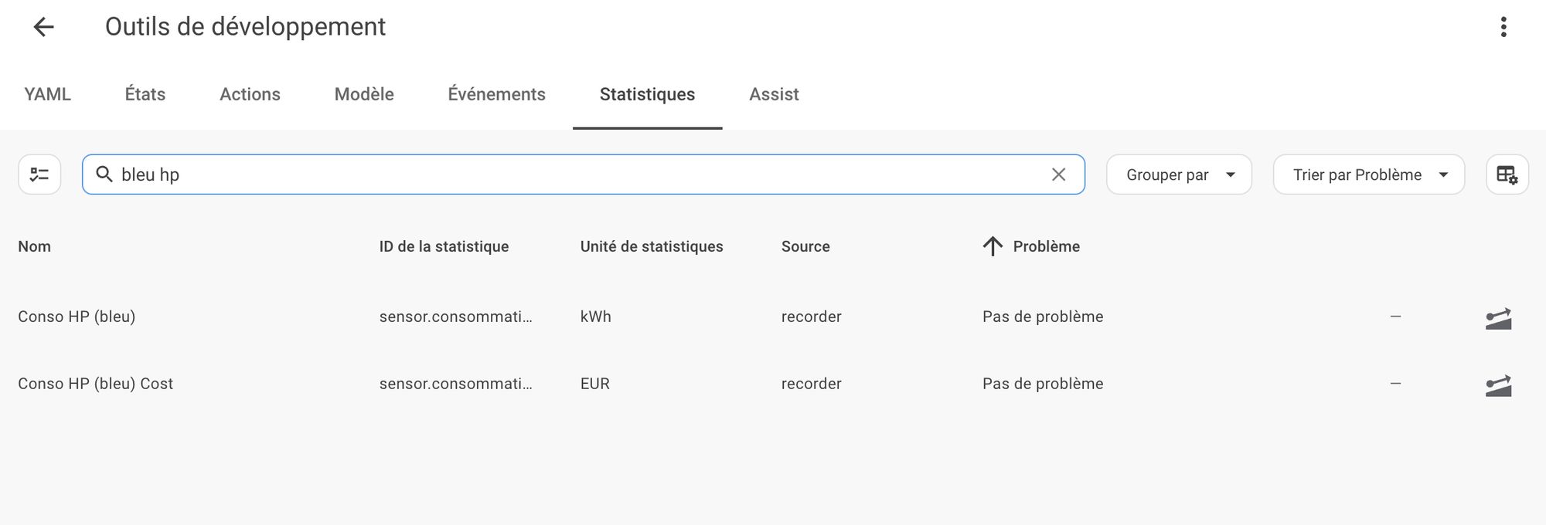
Task: Focus the search box containing bleu hp
Action: tap(580, 174)
